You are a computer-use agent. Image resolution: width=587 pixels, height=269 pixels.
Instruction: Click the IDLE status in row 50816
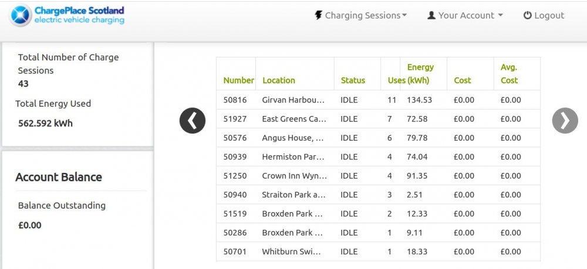pyautogui.click(x=349, y=100)
